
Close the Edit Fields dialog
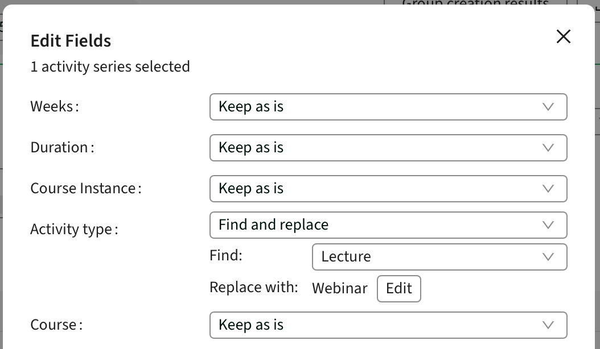point(563,37)
